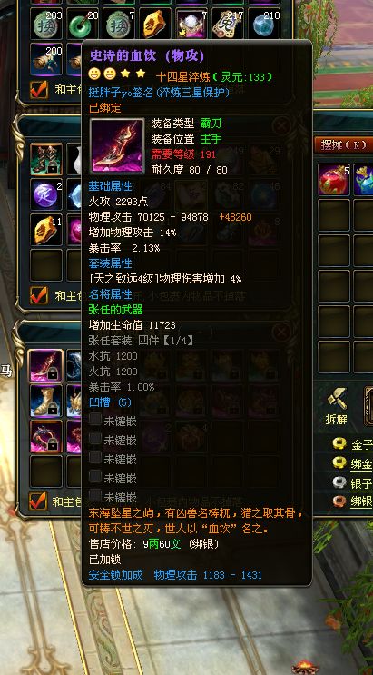Close the middle small bag panel
This screenshot has height=675, width=373.
281,126
